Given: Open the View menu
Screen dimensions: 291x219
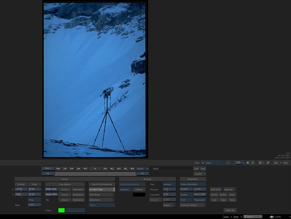Looking at the screenshot, I should (x=285, y=162).
